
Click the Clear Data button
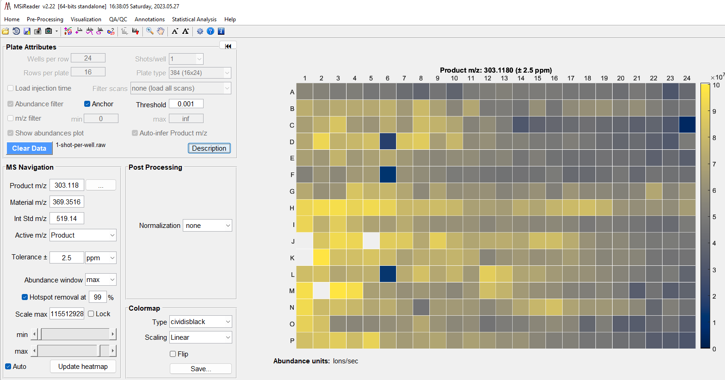click(29, 148)
